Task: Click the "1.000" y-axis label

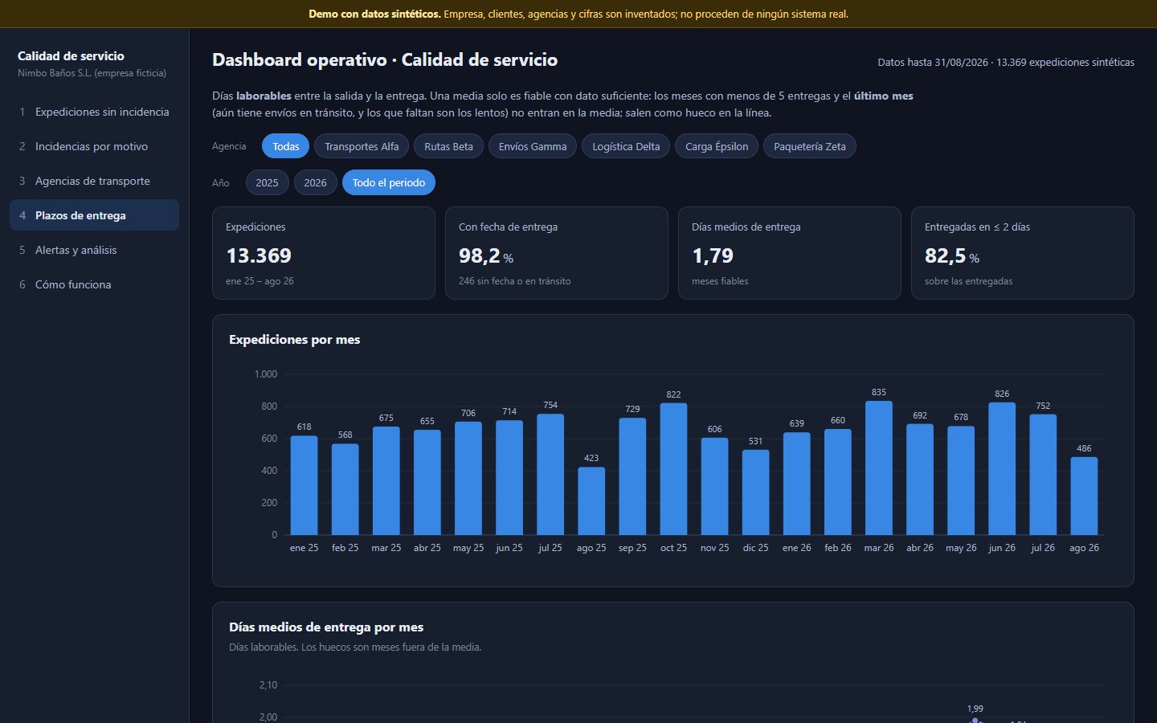Action: coord(266,374)
